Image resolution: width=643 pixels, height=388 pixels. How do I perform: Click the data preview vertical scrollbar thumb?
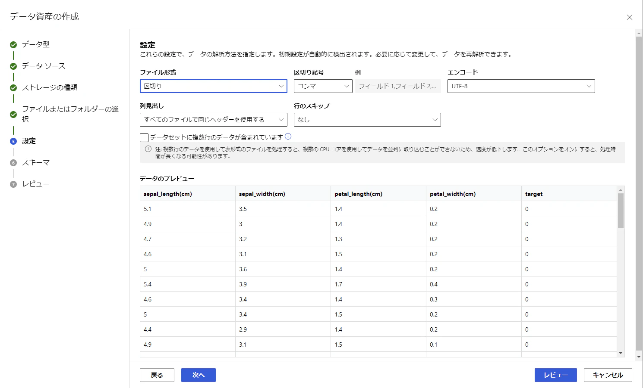[x=621, y=211]
